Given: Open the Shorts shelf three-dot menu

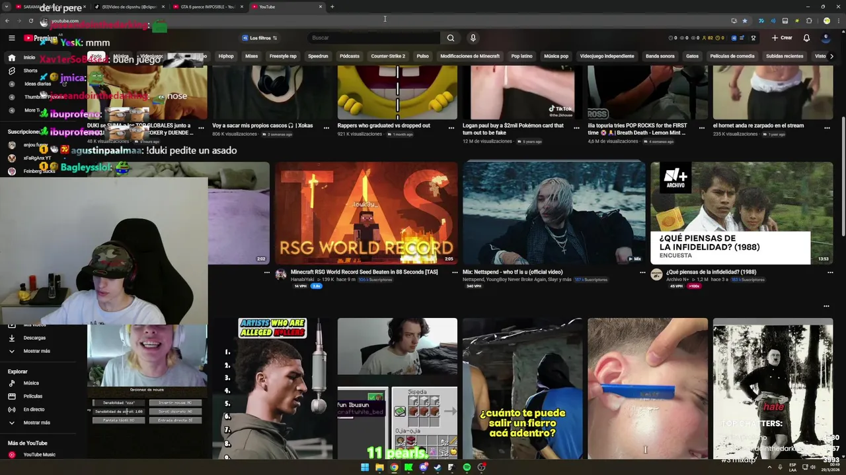Looking at the screenshot, I should (x=826, y=306).
